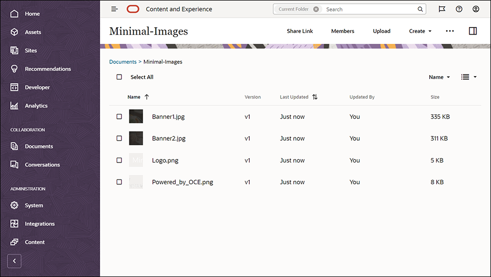Screen dimensions: 491x277
Task: Click the 311 KB size value
Action: point(439,138)
